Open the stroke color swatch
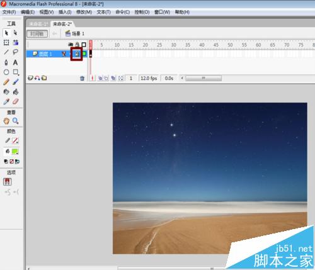The width and height of the screenshot is (315, 270). (15, 140)
